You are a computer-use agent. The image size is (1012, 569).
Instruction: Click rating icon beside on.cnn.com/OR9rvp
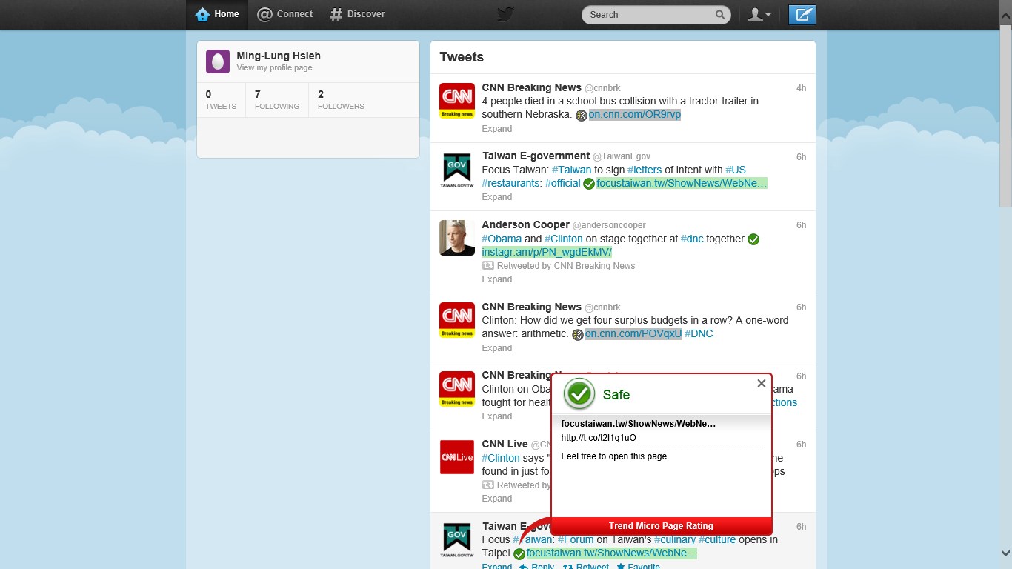[x=582, y=115]
